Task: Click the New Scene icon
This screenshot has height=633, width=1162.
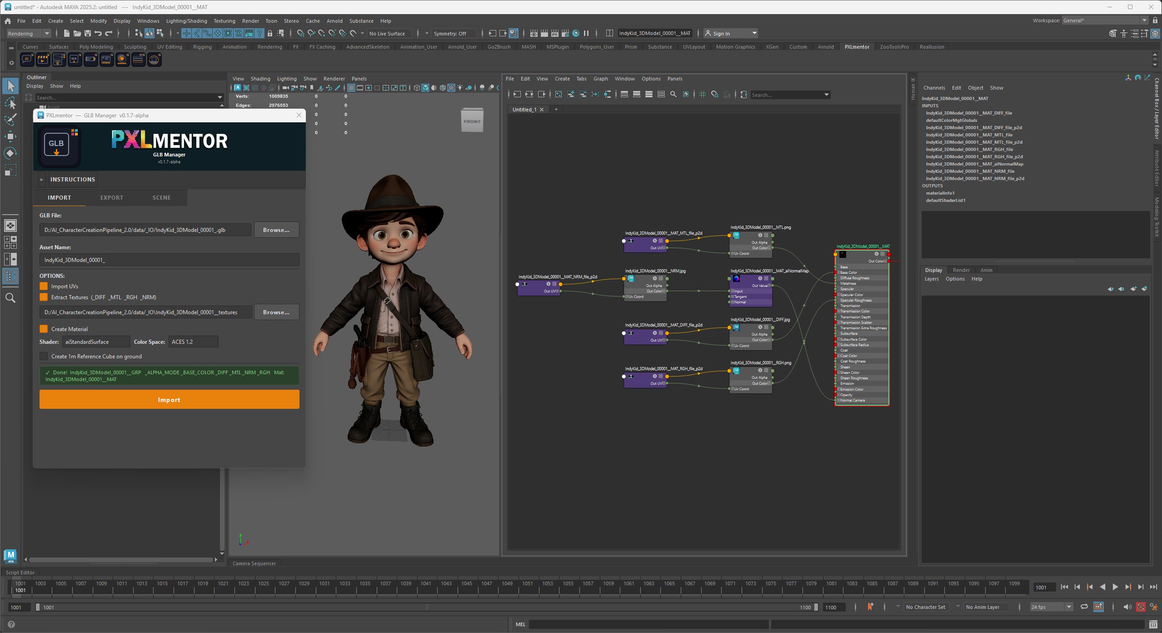Action: (x=66, y=33)
